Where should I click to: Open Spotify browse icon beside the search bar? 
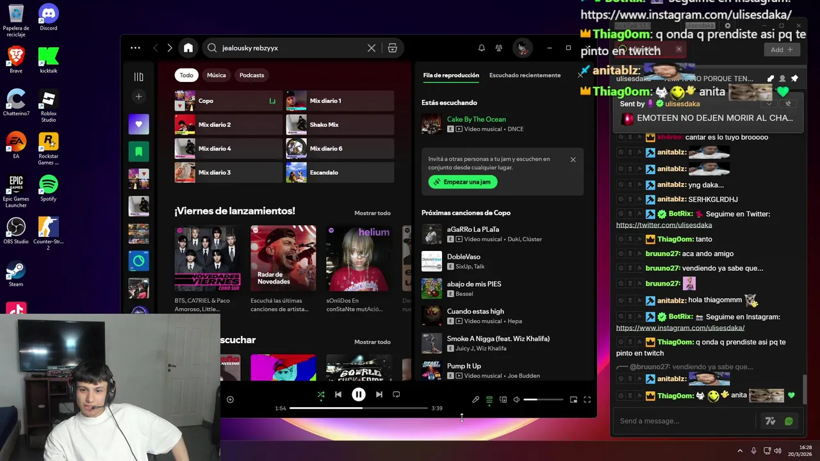click(x=392, y=48)
